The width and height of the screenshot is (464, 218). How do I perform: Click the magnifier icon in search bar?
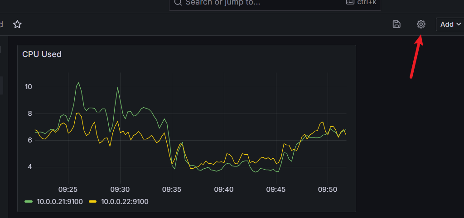point(178,2)
